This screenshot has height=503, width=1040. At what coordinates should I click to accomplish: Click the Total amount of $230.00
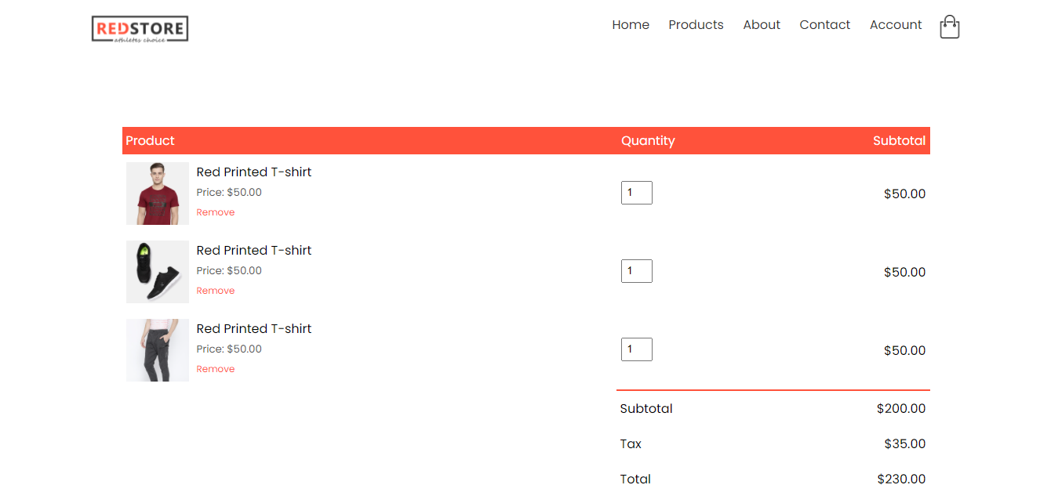click(x=901, y=479)
